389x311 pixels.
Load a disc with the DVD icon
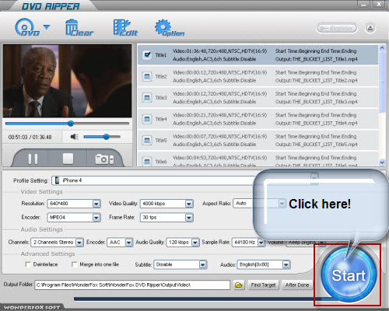point(27,27)
